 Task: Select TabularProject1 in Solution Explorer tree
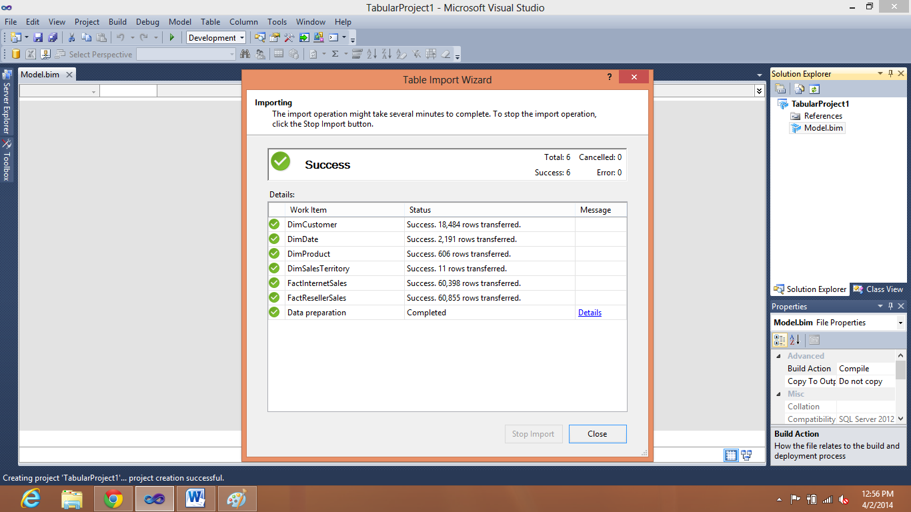pyautogui.click(x=820, y=104)
